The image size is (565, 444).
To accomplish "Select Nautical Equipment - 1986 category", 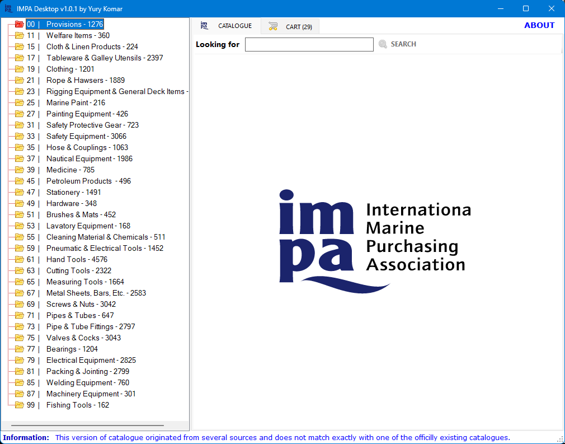I will pos(79,158).
